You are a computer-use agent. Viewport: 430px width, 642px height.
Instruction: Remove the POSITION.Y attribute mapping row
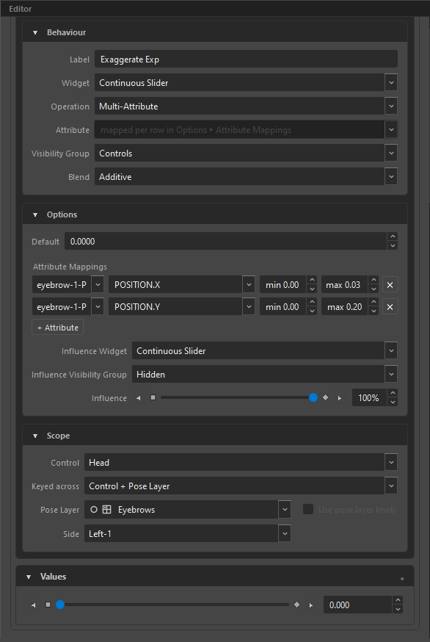click(x=390, y=306)
